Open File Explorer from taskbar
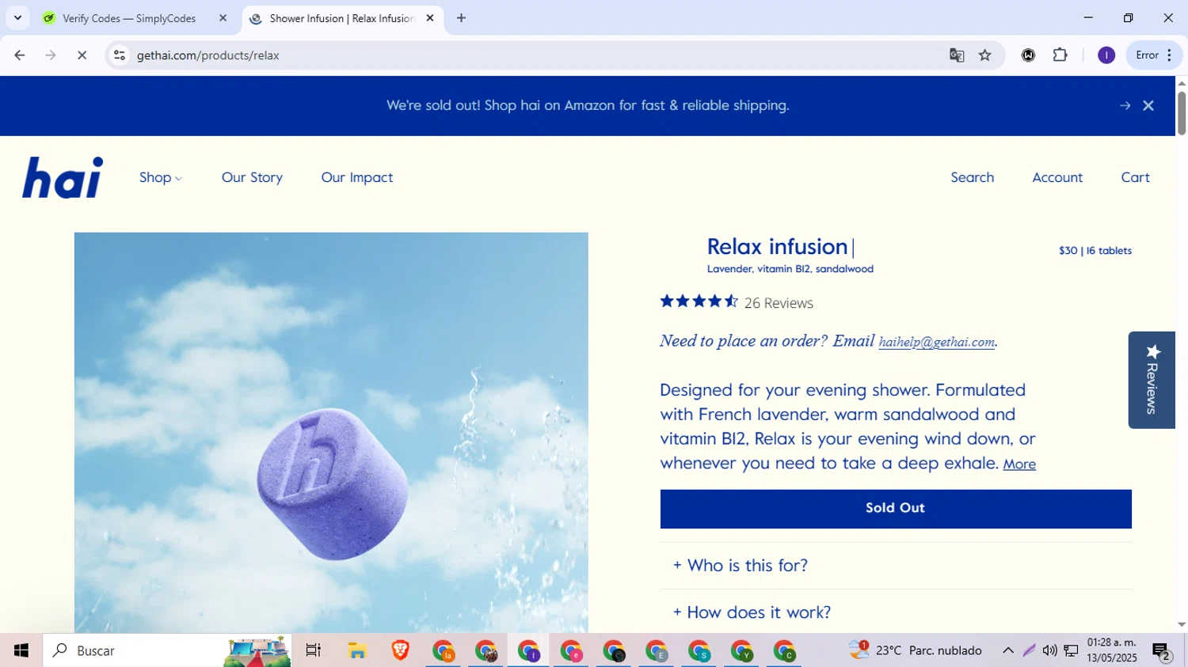Viewport: 1188px width, 667px height. [357, 650]
